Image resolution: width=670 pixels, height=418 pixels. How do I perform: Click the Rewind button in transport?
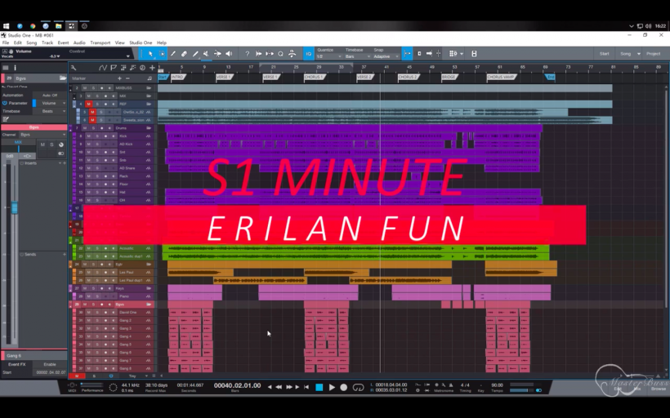tap(279, 387)
